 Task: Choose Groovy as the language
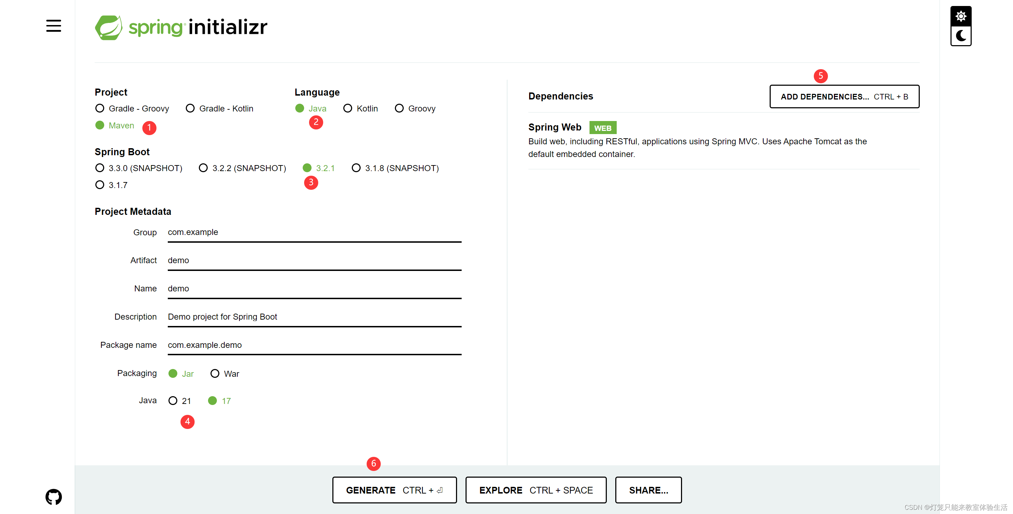coord(415,108)
